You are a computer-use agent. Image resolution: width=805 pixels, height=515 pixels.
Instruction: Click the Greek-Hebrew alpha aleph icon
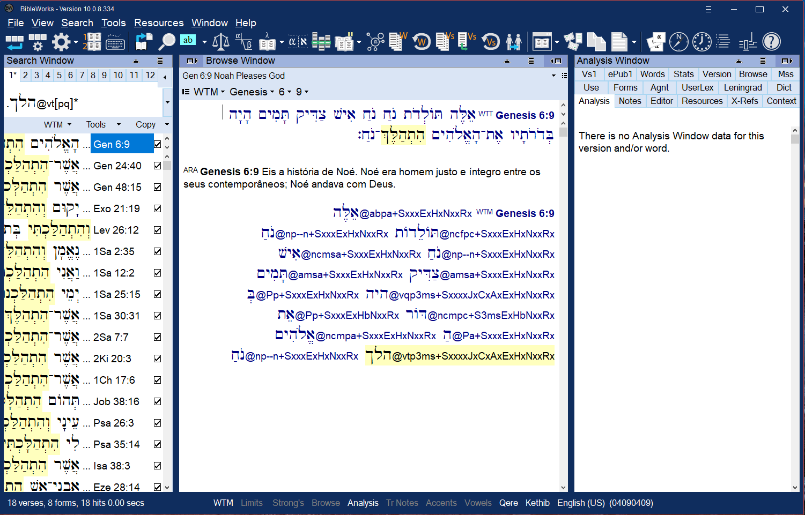click(298, 42)
